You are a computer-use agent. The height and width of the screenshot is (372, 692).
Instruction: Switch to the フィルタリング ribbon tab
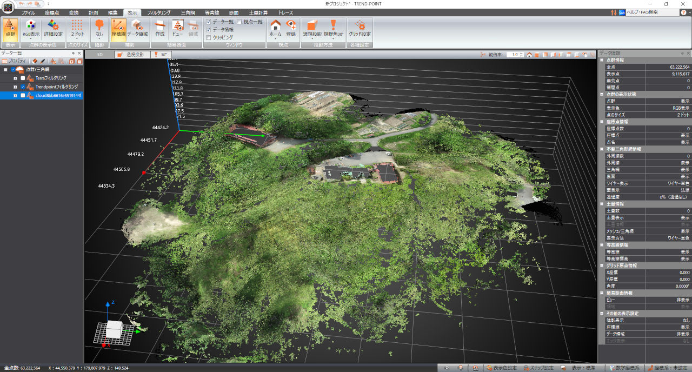158,12
